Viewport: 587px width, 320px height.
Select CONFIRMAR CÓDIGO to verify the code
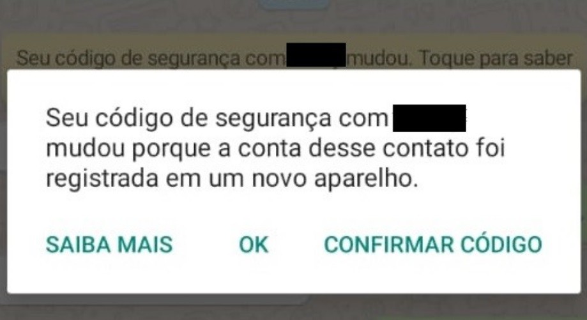tap(433, 245)
